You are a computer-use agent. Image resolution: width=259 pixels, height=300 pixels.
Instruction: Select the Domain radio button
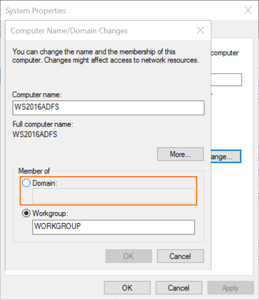click(x=26, y=183)
